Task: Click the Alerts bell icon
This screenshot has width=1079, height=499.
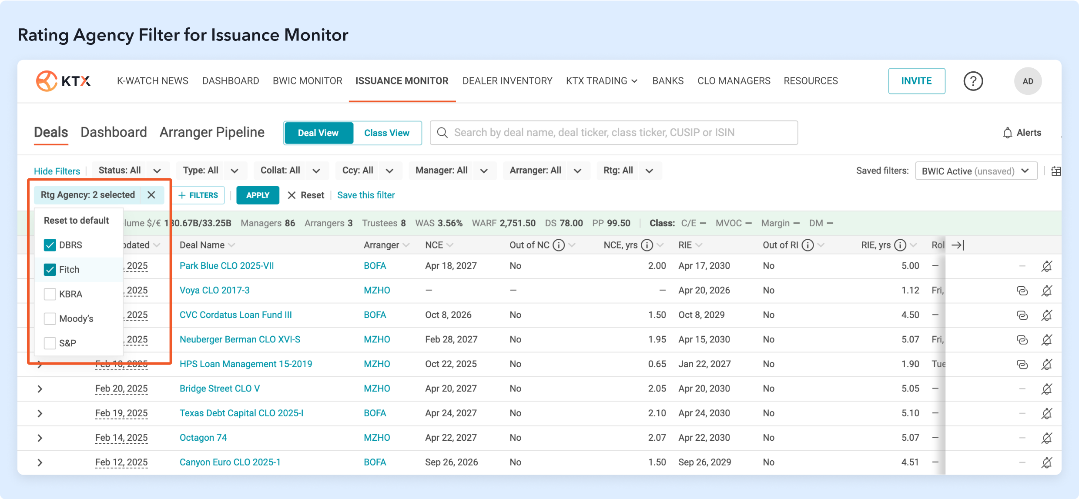Action: click(1007, 133)
